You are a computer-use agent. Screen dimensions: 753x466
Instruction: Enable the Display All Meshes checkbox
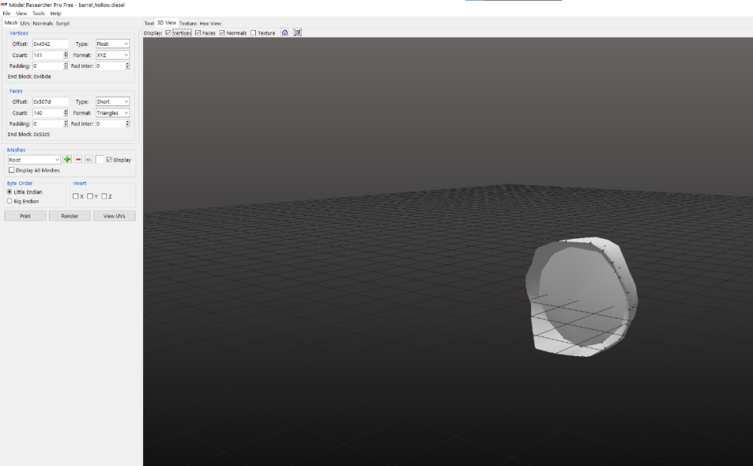(x=11, y=170)
